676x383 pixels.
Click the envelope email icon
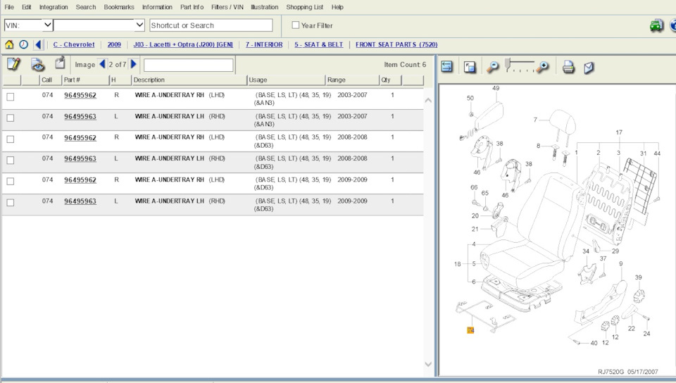[589, 67]
